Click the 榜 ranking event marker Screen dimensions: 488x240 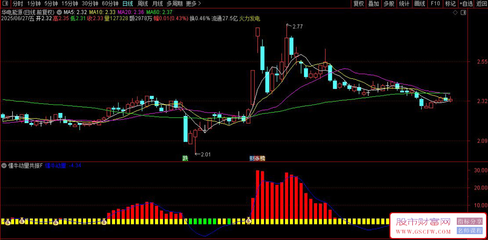pos(263,158)
